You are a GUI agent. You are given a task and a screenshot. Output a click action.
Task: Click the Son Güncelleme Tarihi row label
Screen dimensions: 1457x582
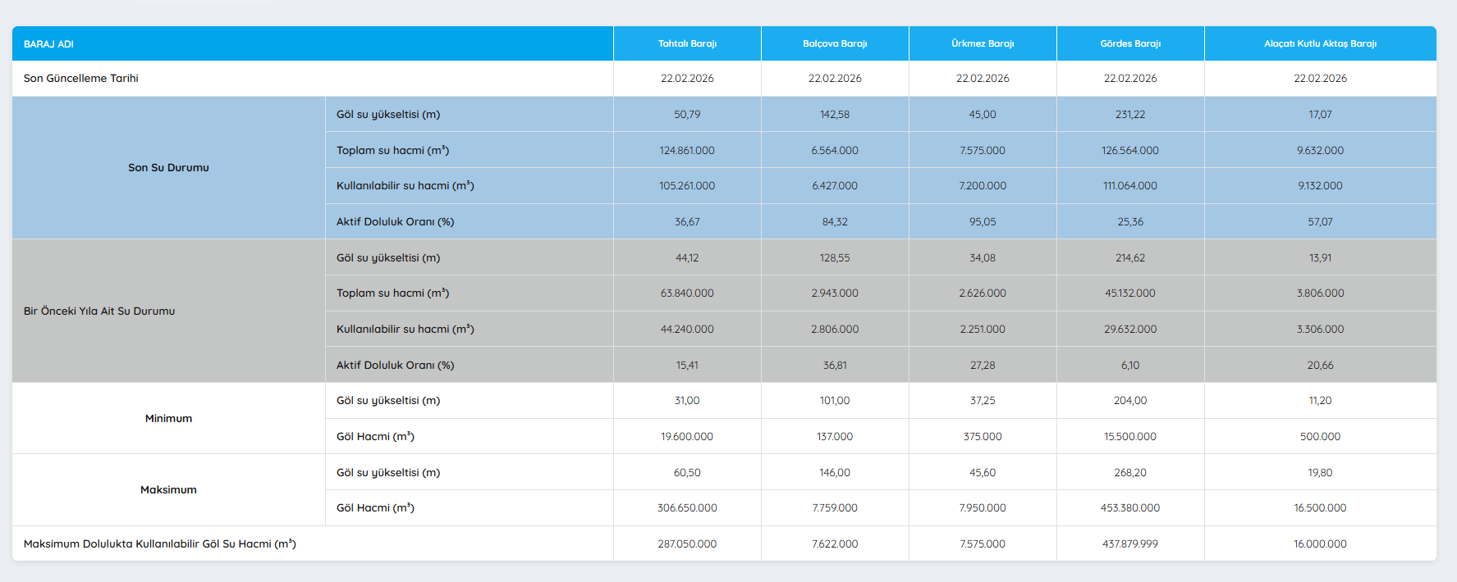coord(81,79)
